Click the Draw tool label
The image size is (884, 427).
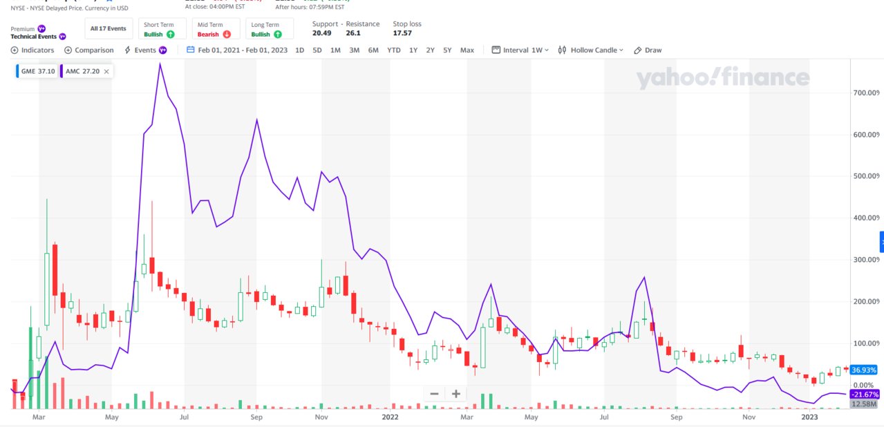(x=653, y=50)
